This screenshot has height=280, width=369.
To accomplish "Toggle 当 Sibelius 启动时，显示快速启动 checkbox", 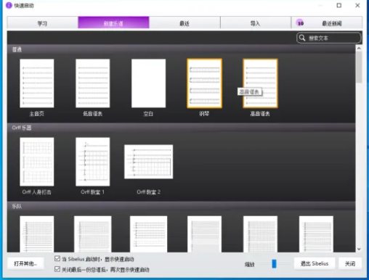I will point(57,259).
